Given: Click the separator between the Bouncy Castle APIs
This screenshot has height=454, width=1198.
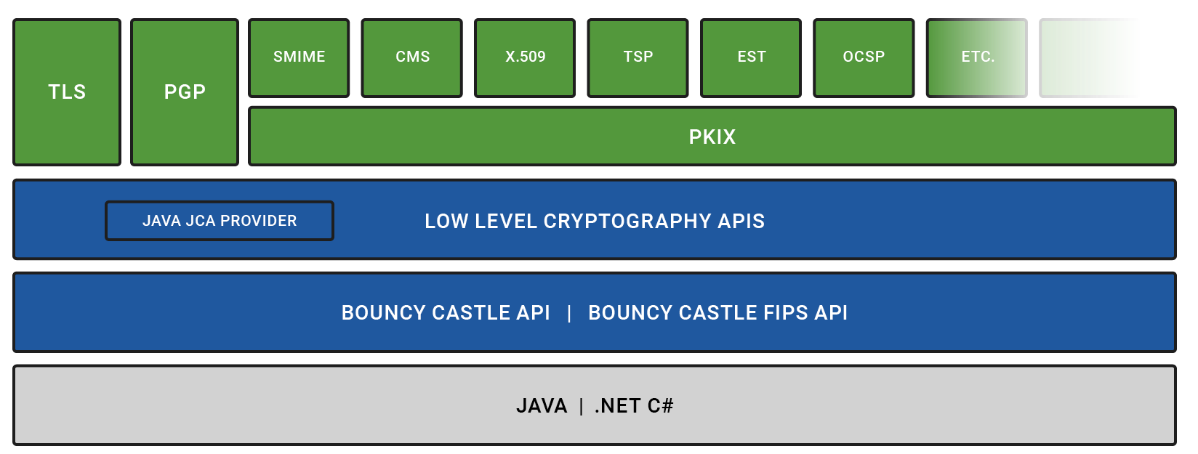Looking at the screenshot, I should pyautogui.click(x=569, y=312).
